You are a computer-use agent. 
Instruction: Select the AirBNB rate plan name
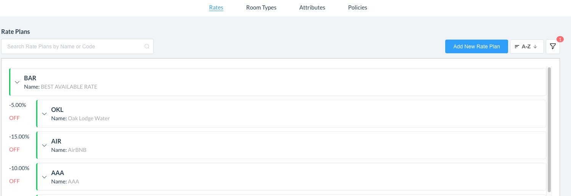click(x=77, y=150)
